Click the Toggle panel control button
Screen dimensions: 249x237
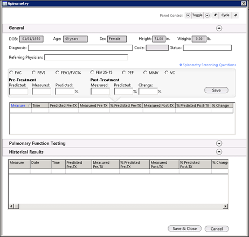197,15
